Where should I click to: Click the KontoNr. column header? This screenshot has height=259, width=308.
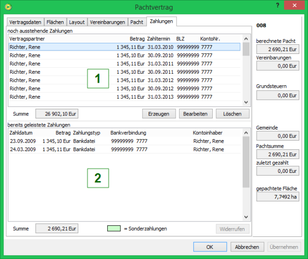(x=210, y=39)
